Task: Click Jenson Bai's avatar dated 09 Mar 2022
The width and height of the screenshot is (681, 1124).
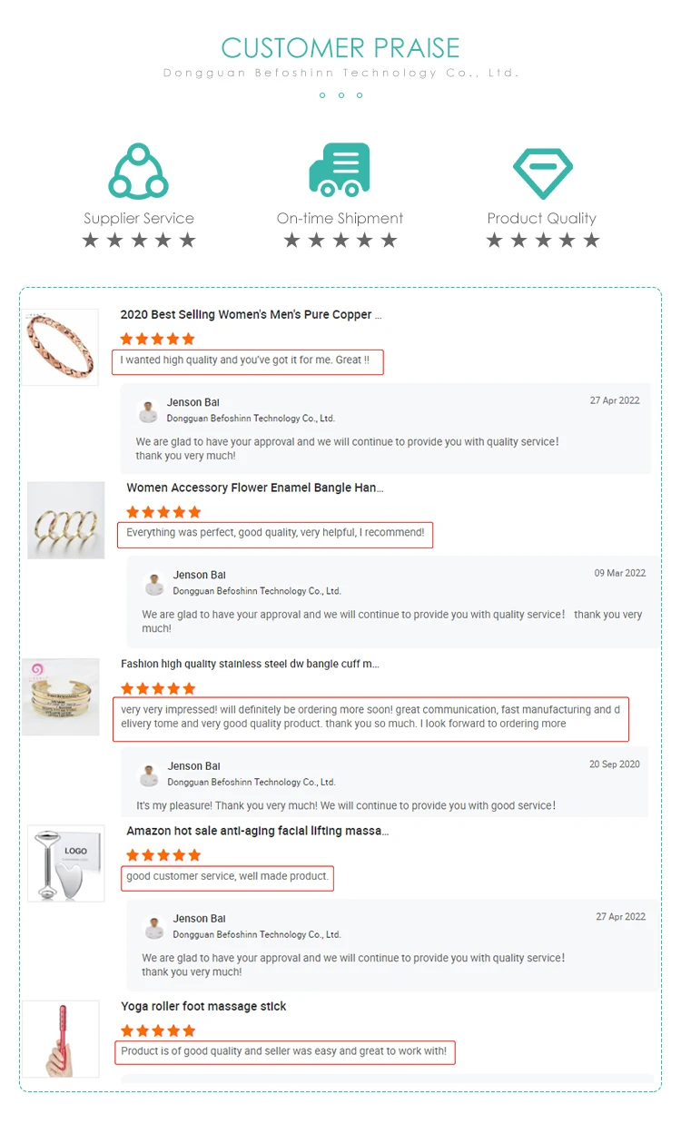Action: click(155, 585)
